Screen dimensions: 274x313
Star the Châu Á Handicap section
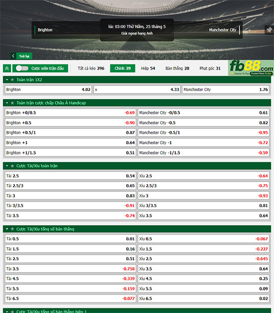(x=12, y=103)
